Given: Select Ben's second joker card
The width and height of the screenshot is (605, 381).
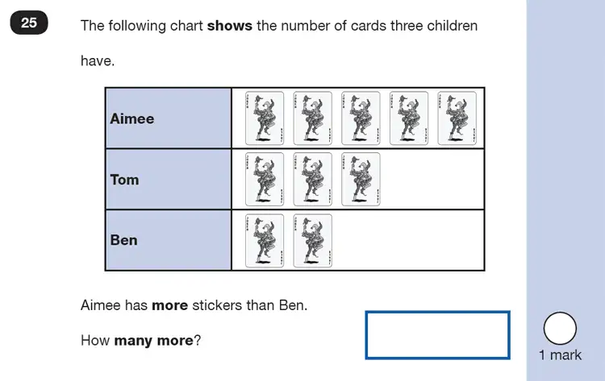Looking at the screenshot, I should click(x=312, y=241).
